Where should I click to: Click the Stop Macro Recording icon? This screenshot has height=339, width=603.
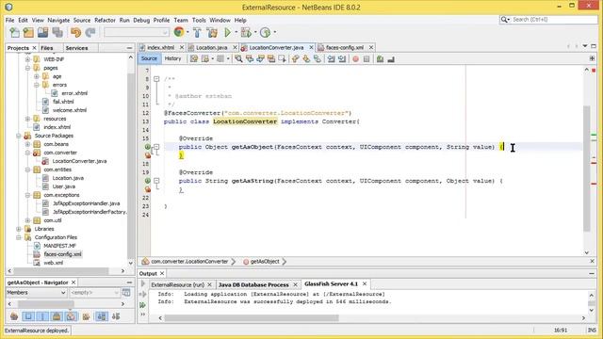point(367,58)
